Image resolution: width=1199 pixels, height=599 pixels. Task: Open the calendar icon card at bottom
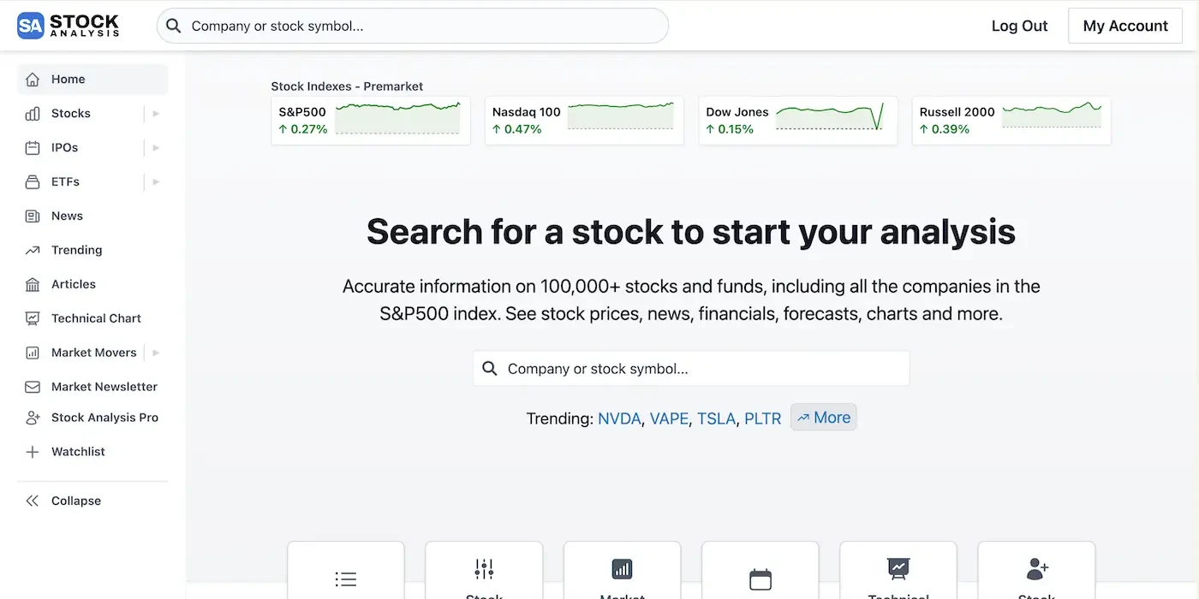(x=761, y=570)
